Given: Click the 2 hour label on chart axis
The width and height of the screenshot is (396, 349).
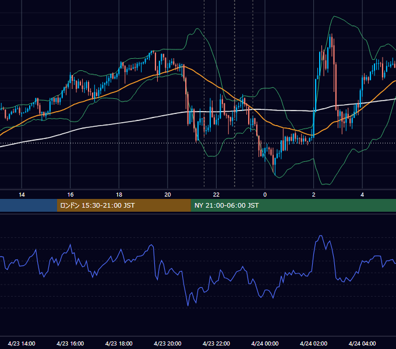Looking at the screenshot, I should click(x=314, y=195).
